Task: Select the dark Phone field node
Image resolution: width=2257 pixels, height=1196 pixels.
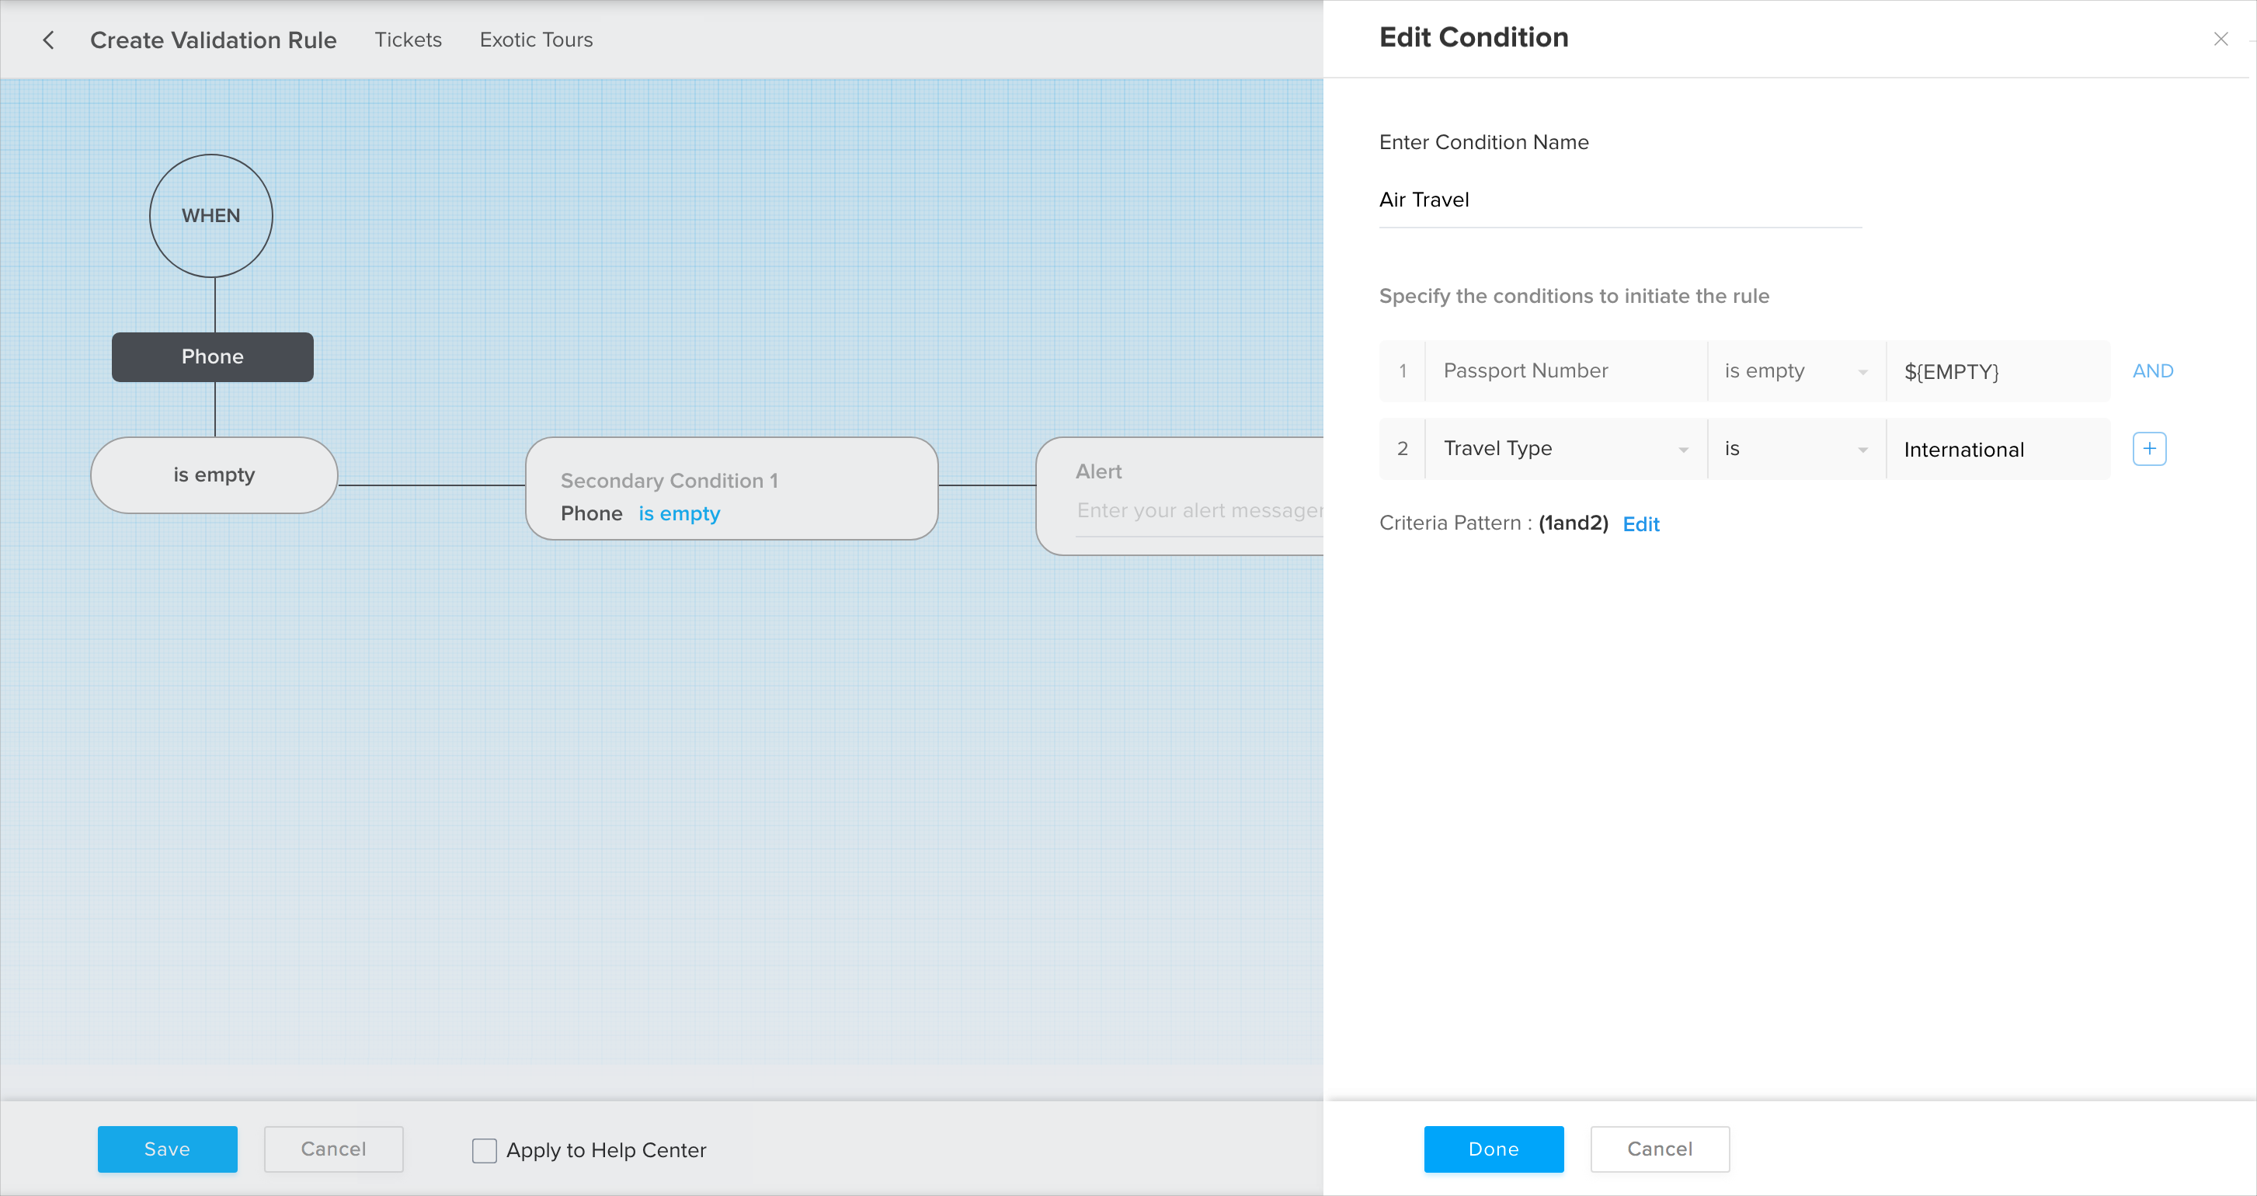Action: click(212, 356)
